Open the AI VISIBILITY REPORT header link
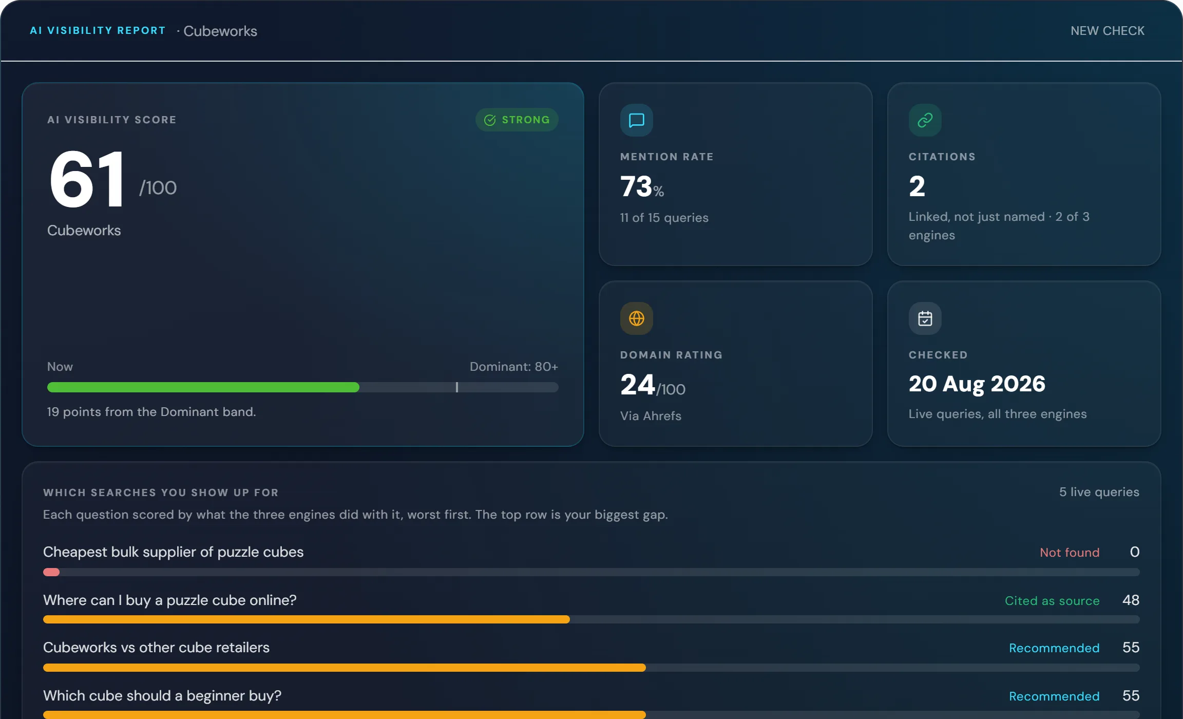The image size is (1183, 719). tap(98, 30)
